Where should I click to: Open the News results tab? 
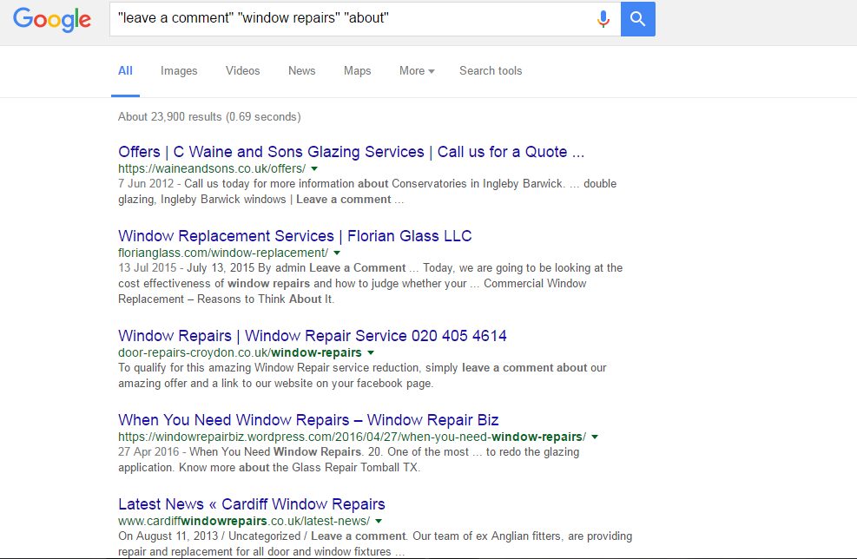(x=301, y=71)
